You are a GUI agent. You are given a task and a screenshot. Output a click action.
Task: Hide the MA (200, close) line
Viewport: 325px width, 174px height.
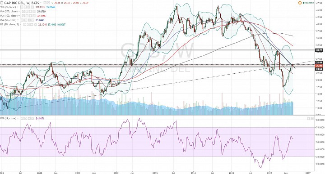pos(23,11)
